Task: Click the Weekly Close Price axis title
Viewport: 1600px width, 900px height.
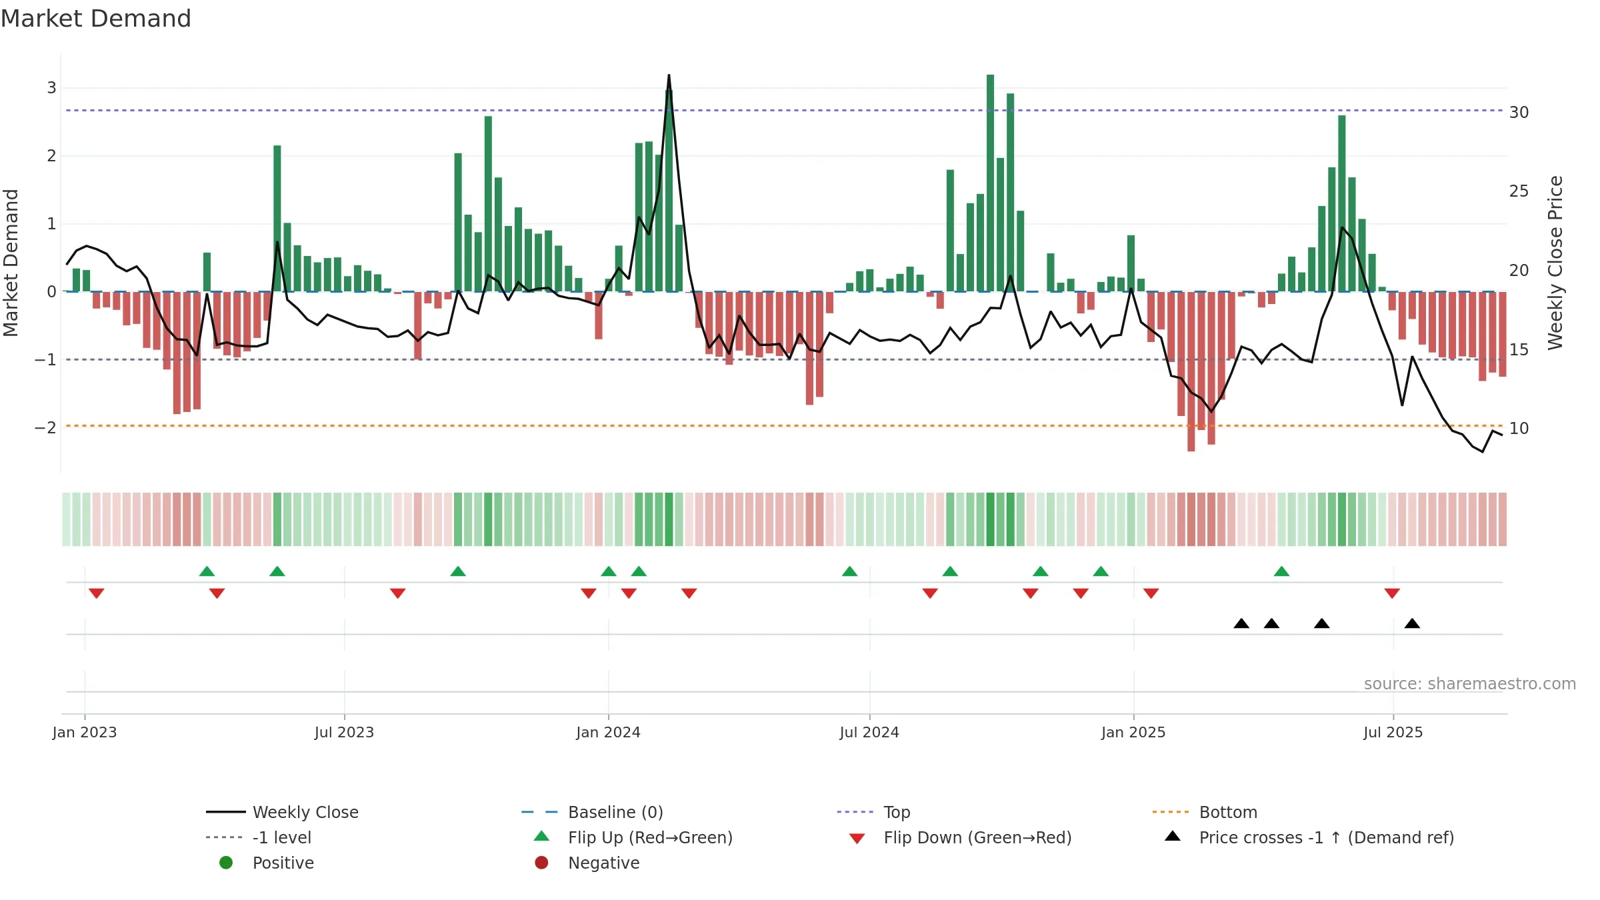Action: (1555, 263)
